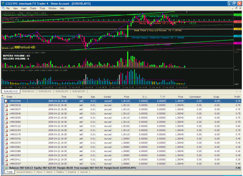The width and height of the screenshot is (243, 176).
Task: Click the chart window icon beside File menu
Action: click(3, 9)
